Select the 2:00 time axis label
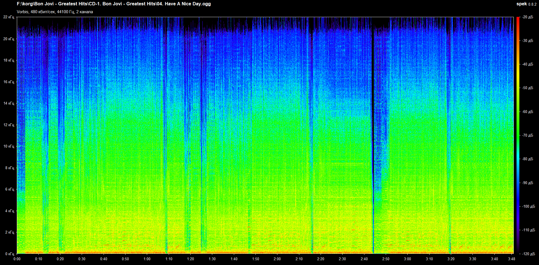Viewport: 539px width, 265px height. click(277, 259)
